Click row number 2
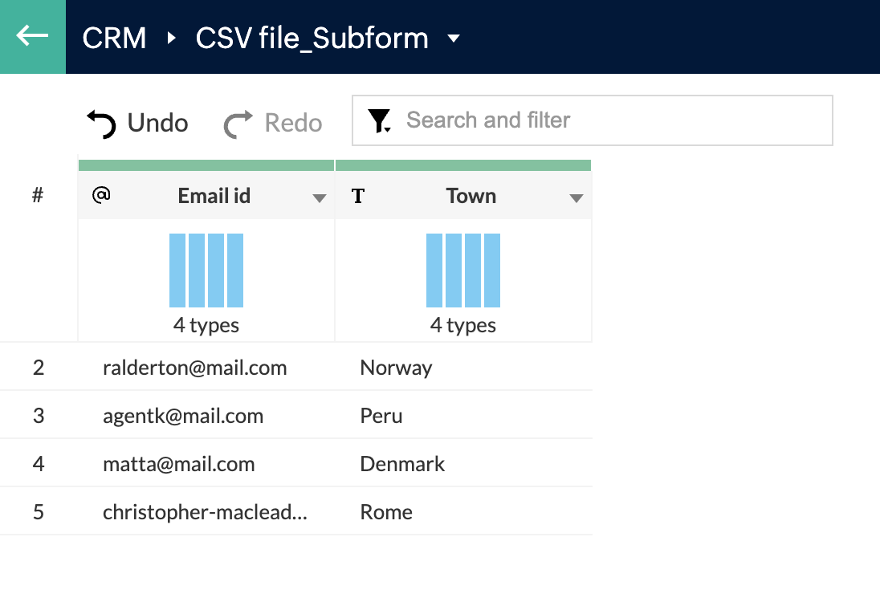Image resolution: width=880 pixels, height=602 pixels. (39, 368)
